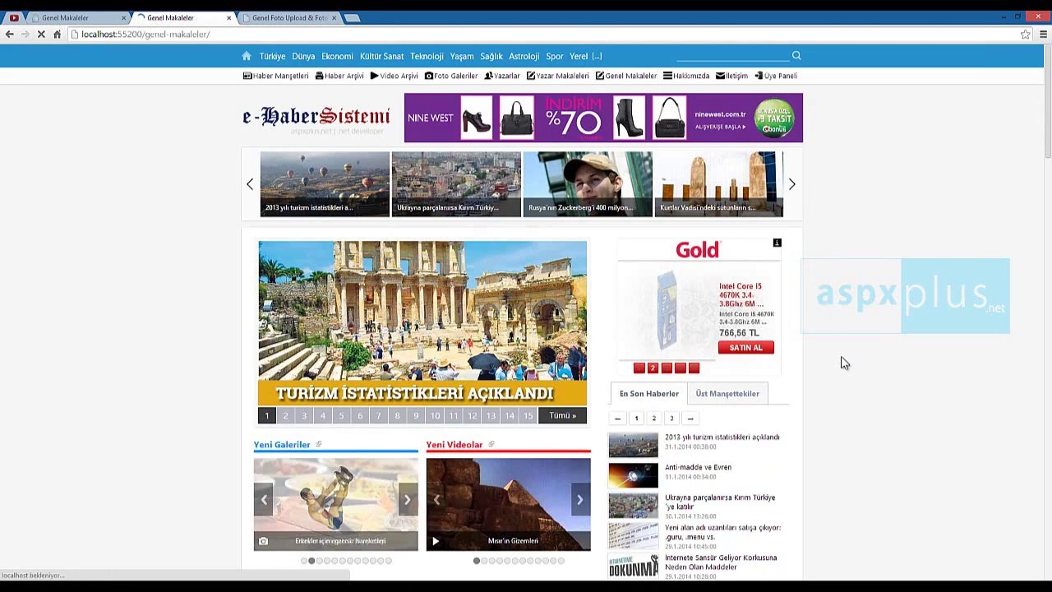Click the SATIN AL button
Screen dimensions: 1052x592
[745, 348]
